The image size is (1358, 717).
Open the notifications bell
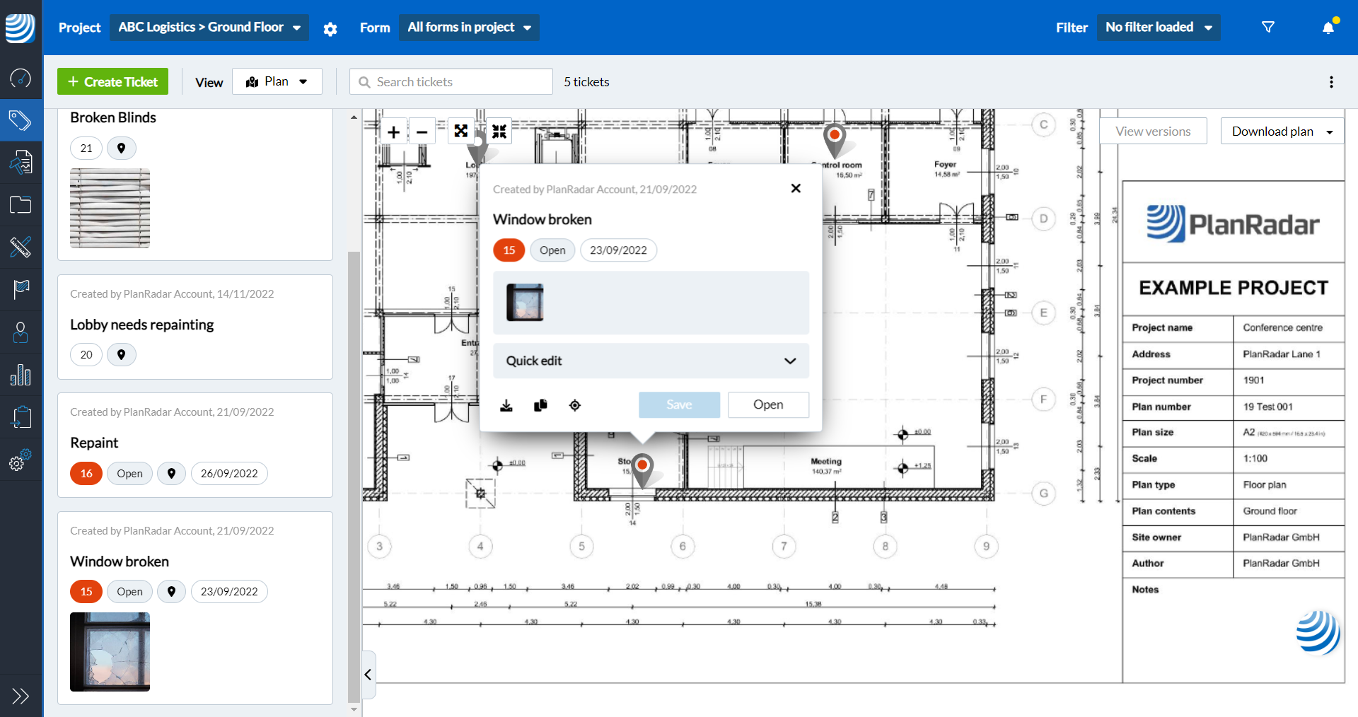pyautogui.click(x=1328, y=27)
